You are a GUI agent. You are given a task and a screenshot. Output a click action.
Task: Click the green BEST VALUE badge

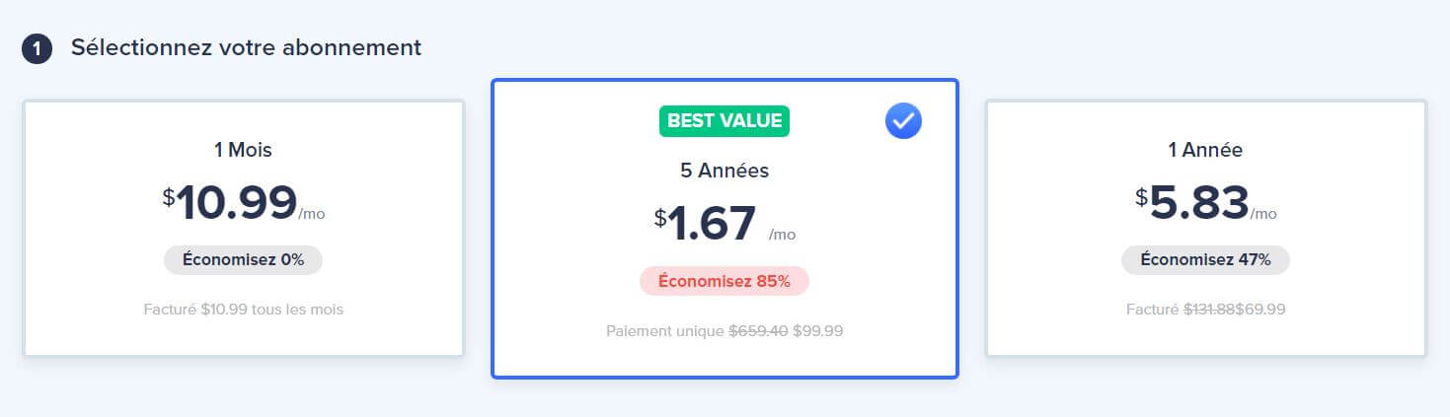pos(725,121)
